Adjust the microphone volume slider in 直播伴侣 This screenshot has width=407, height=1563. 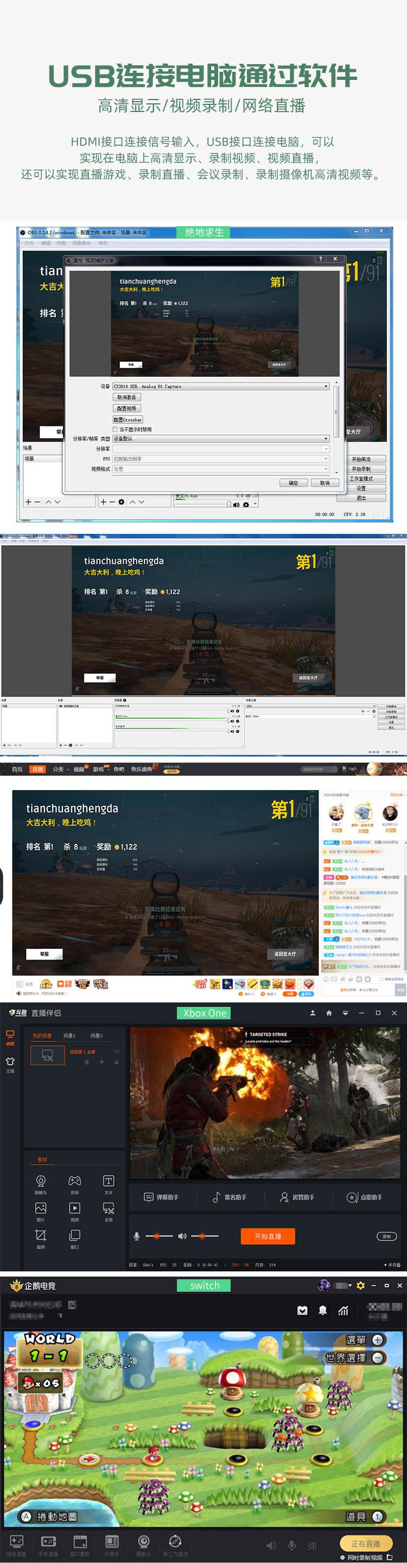click(157, 1235)
